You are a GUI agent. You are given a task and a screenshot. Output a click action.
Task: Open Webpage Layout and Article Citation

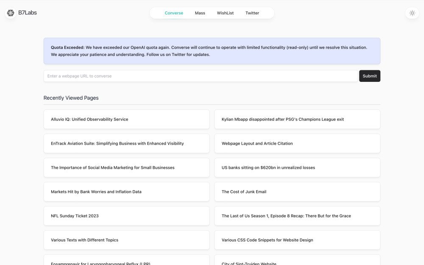coord(297,144)
